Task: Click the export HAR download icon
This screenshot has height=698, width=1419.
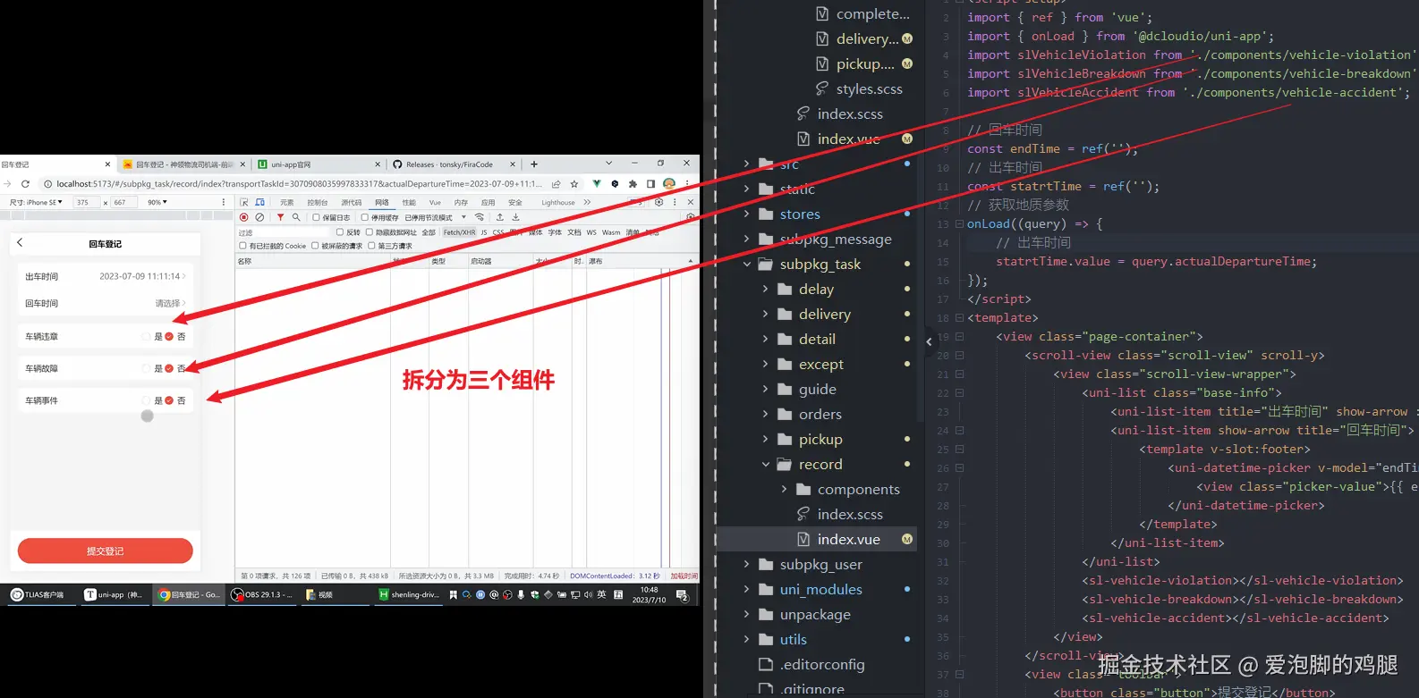Action: pos(515,217)
